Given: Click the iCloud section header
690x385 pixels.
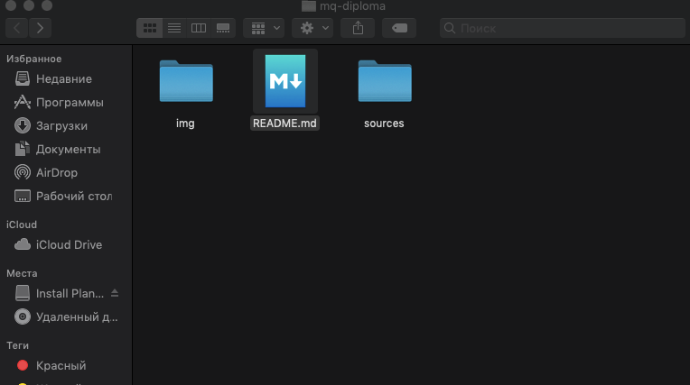Looking at the screenshot, I should coord(22,225).
